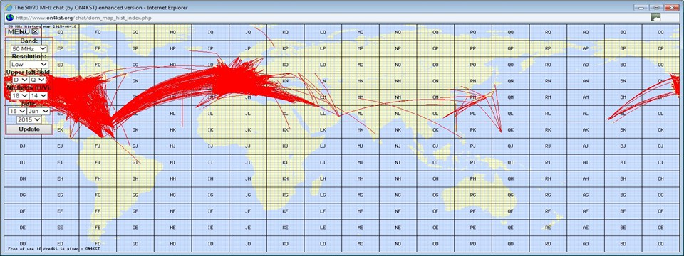
Task: Open the upper left field letter D dropdown
Action: 20,80
